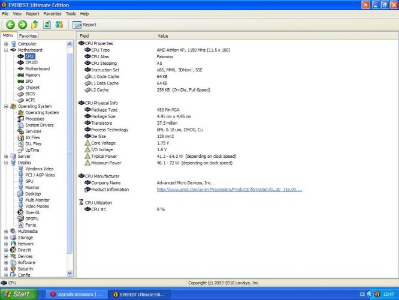Screen dimensions: 399x300
Task: Switch to the Favorites tab
Action: tap(28, 36)
